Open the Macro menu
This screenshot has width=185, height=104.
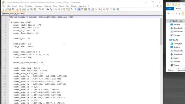61,6
